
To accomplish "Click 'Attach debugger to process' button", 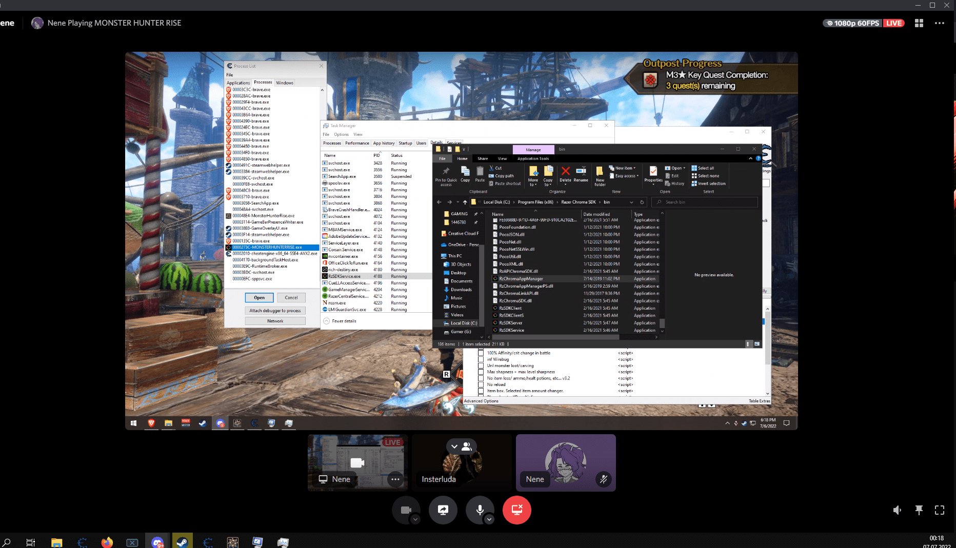I will click(275, 311).
